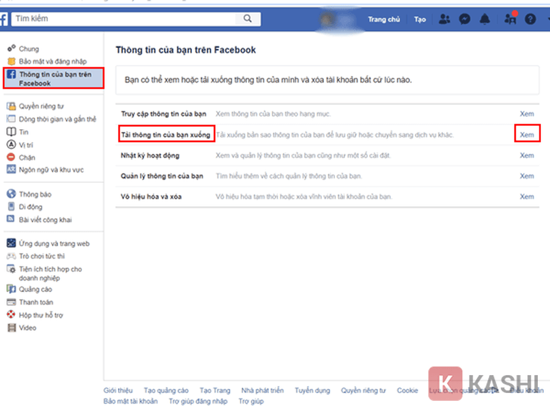Screen dimensions: 550x413
Task: Open Nhật ký hoạt động row
Action: tap(150, 155)
